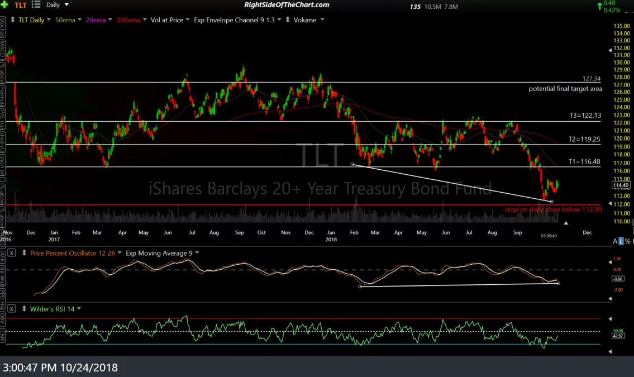Click the upward triangle marker above Dec axis

point(566,223)
